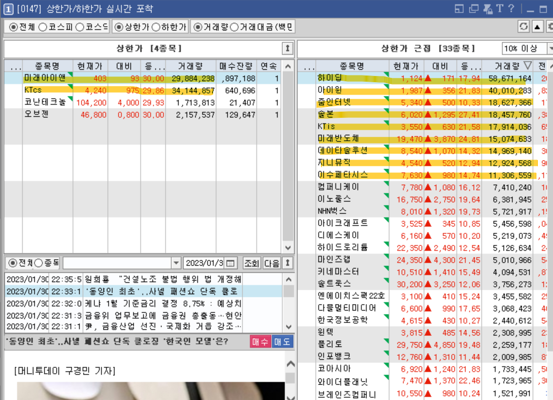Image resolution: width=553 pixels, height=400 pixels.
Task: Open the 10% 이상 dropdown
Action: point(550,48)
